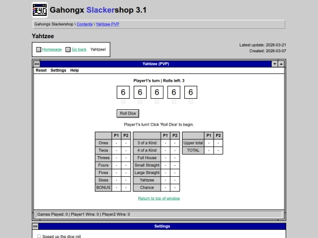Image resolution: width=318 pixels, height=238 pixels.
Task: Select P1 score cell for Yahtzee row
Action: 165,180
